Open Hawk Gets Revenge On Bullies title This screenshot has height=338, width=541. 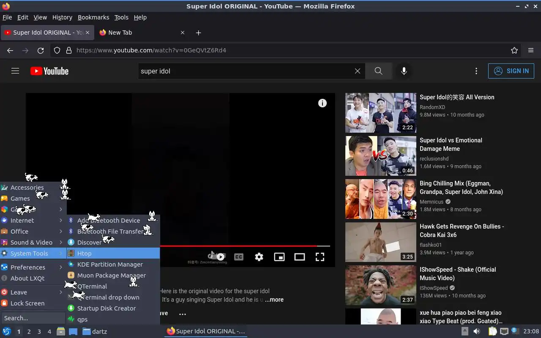point(462,231)
